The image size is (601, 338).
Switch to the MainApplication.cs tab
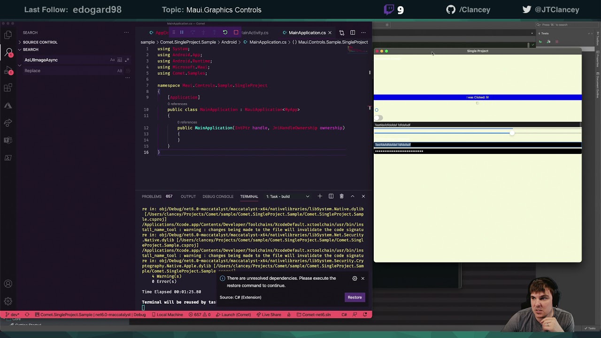pyautogui.click(x=307, y=32)
